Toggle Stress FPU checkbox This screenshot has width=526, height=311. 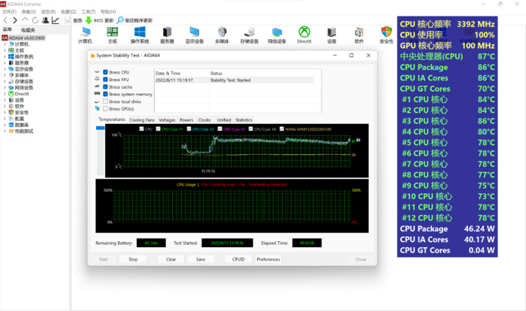(105, 80)
